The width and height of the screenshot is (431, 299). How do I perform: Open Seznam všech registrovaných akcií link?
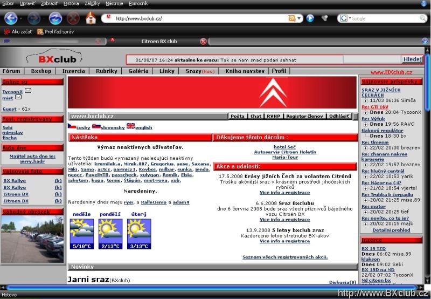click(285, 257)
